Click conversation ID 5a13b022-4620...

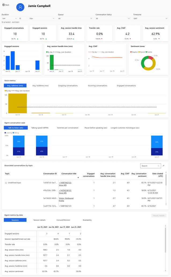point(50,198)
